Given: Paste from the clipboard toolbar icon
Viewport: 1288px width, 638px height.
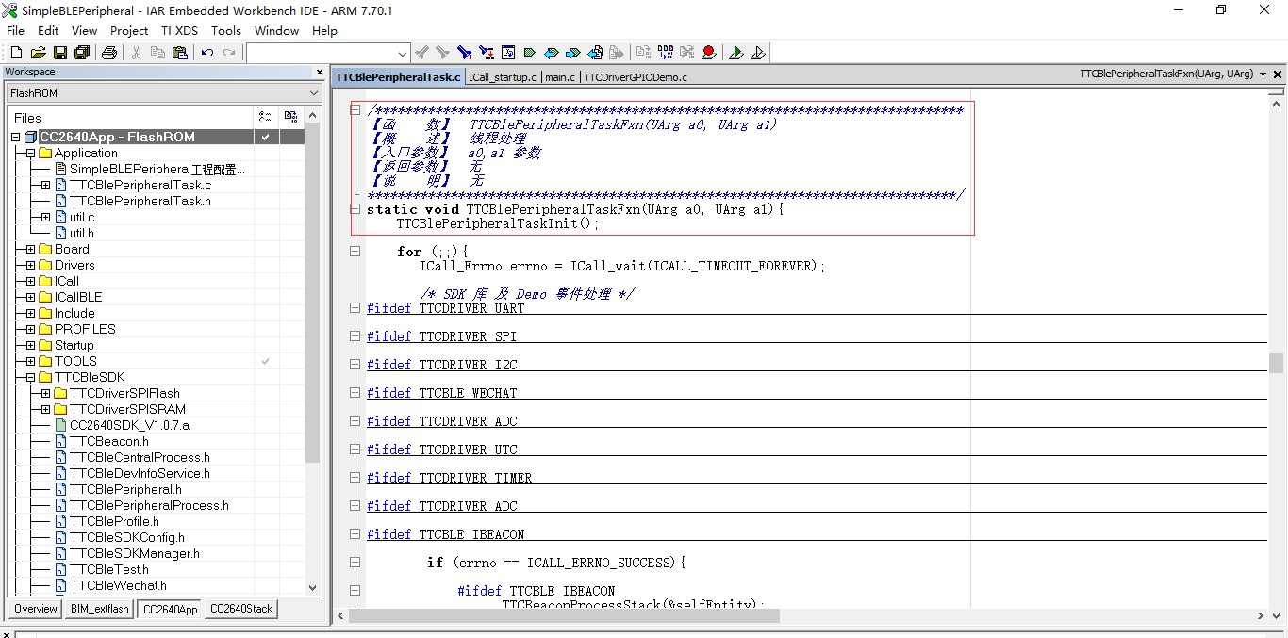Looking at the screenshot, I should pos(181,53).
